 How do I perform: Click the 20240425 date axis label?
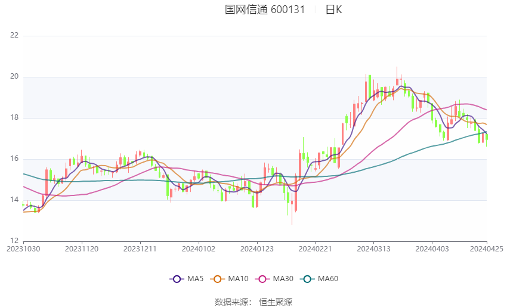click(x=487, y=249)
